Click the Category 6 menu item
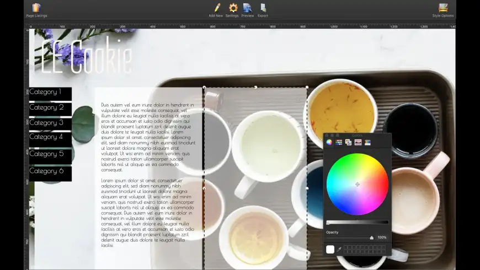 51,174
